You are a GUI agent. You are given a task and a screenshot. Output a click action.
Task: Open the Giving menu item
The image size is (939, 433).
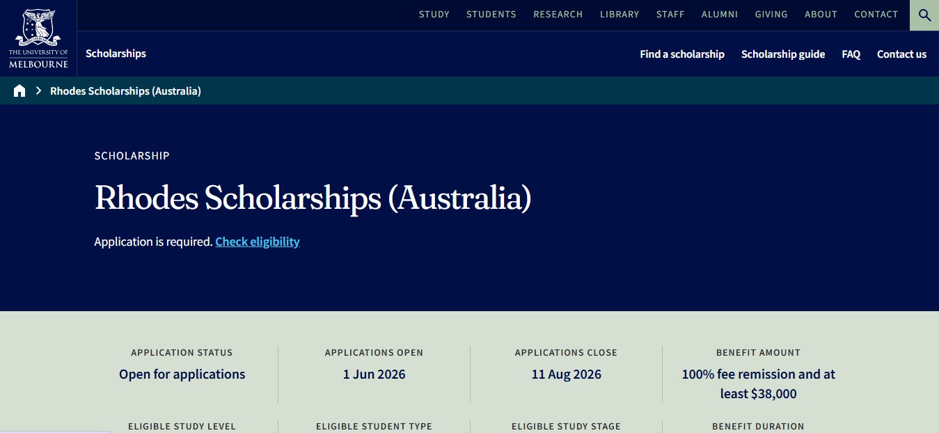click(x=771, y=15)
